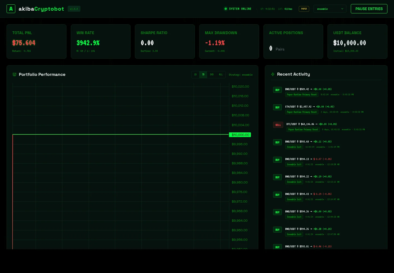Select the 1D chart range tab
394x273 pixels.
pos(195,75)
